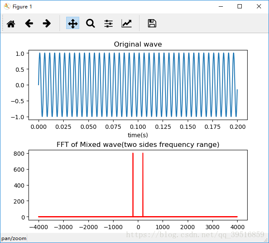The width and height of the screenshot is (269, 243).
Task: Click the 4000 tick label on the frequency axis
Action: click(238, 227)
